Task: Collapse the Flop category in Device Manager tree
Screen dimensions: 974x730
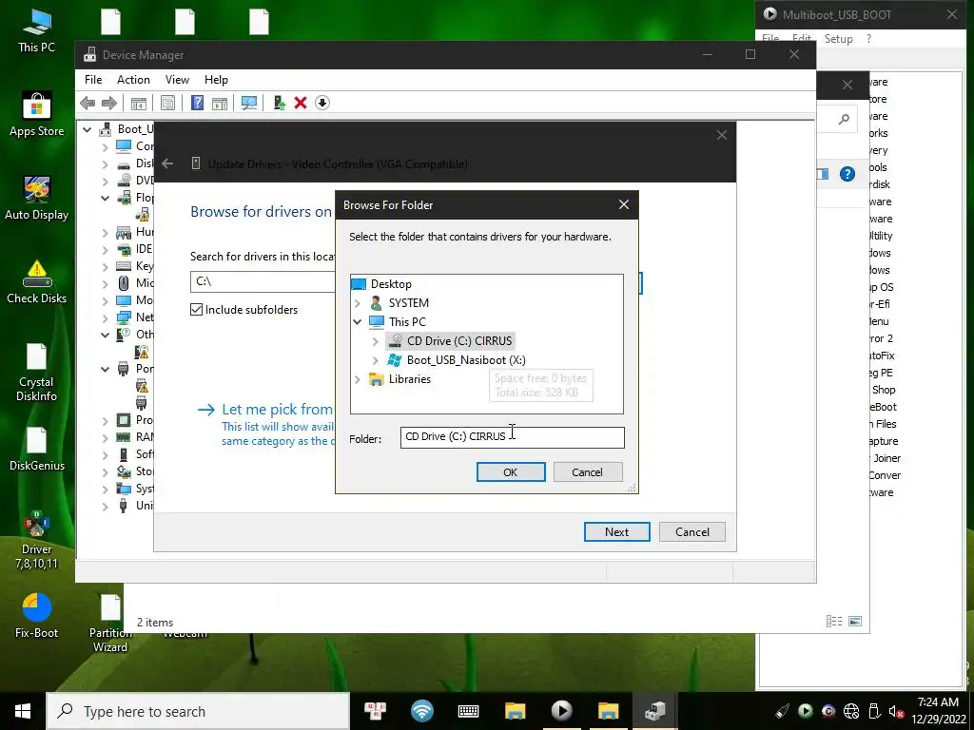Action: pos(105,198)
